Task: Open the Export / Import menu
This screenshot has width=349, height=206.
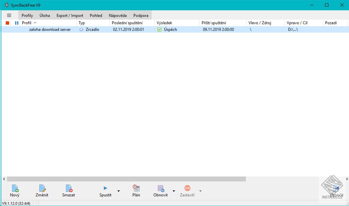Action: pos(70,16)
